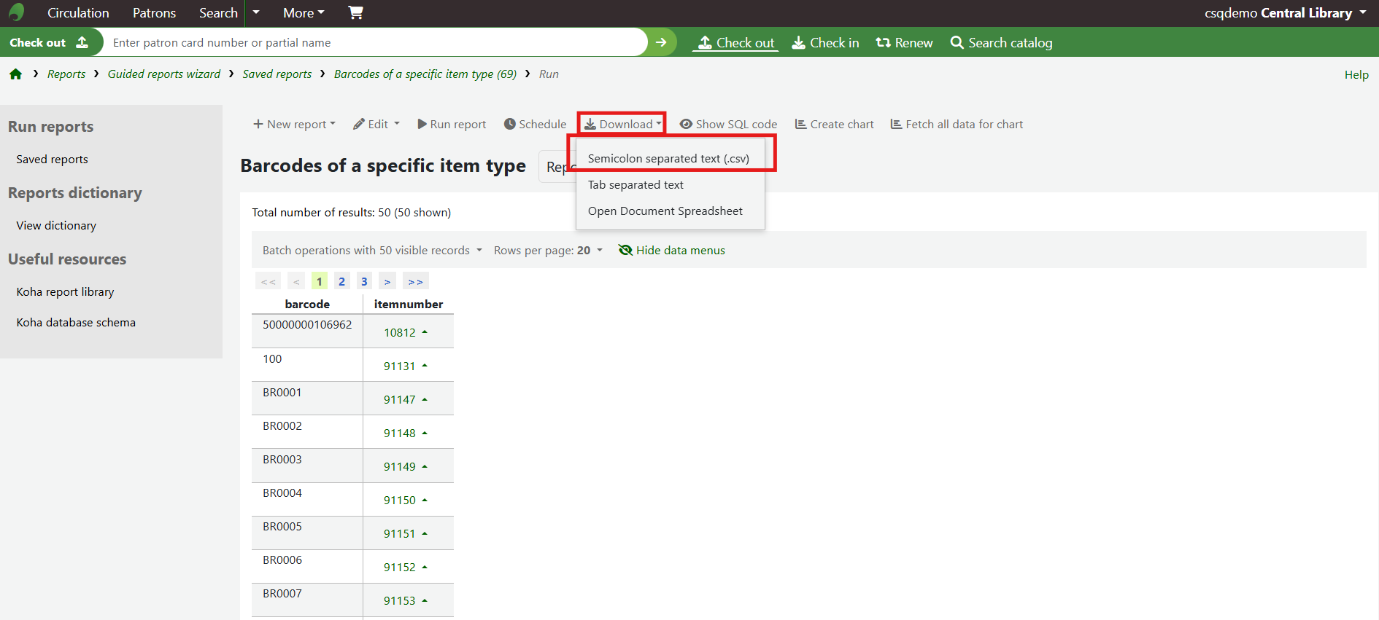
Task: Open item 10812 data menu caret
Action: pyautogui.click(x=425, y=332)
